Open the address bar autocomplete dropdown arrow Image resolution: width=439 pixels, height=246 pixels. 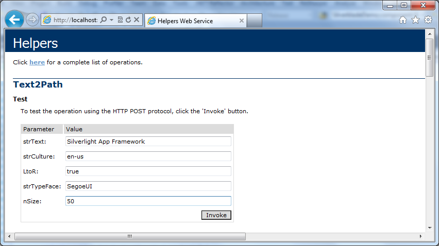[x=111, y=20]
